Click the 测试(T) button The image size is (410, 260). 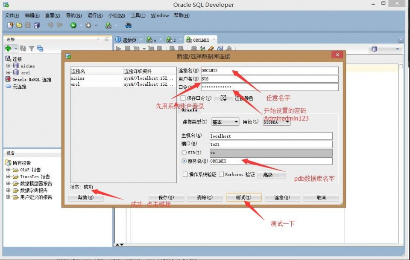click(x=243, y=198)
